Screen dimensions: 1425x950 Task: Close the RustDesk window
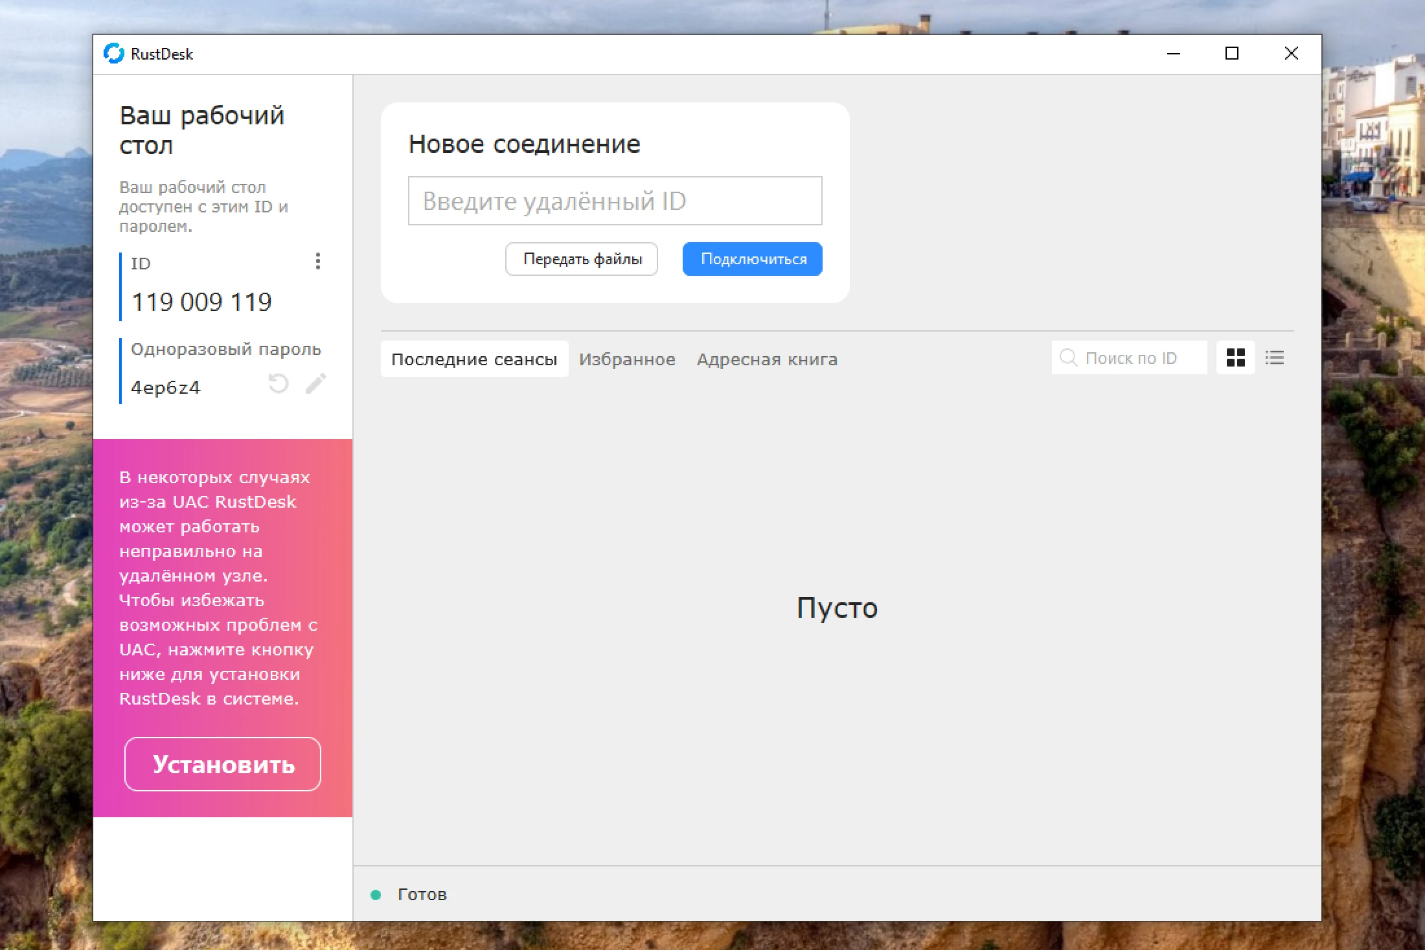1291,54
